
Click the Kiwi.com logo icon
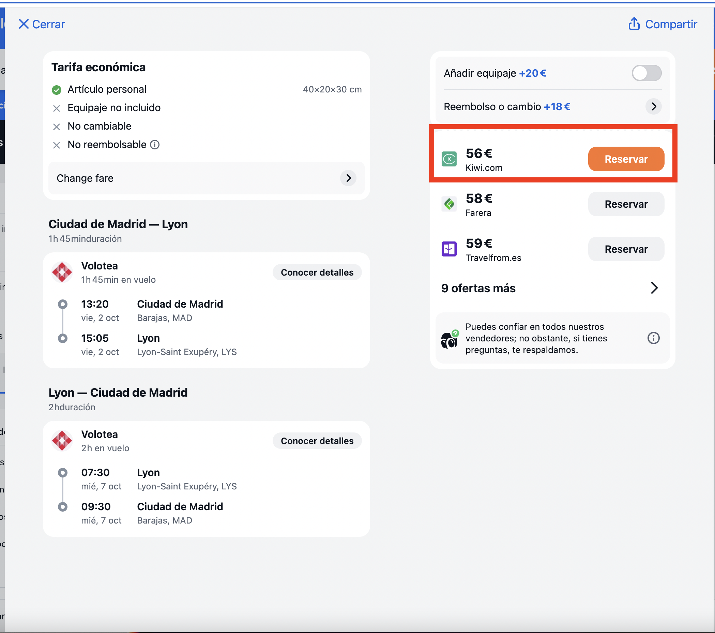tap(449, 159)
